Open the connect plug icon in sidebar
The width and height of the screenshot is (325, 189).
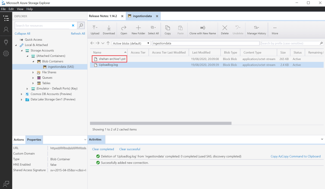coord(6,42)
